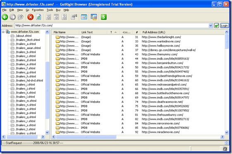The image size is (232, 154).
Task: Select the miraclemovie.com row
Action: click(x=138, y=132)
